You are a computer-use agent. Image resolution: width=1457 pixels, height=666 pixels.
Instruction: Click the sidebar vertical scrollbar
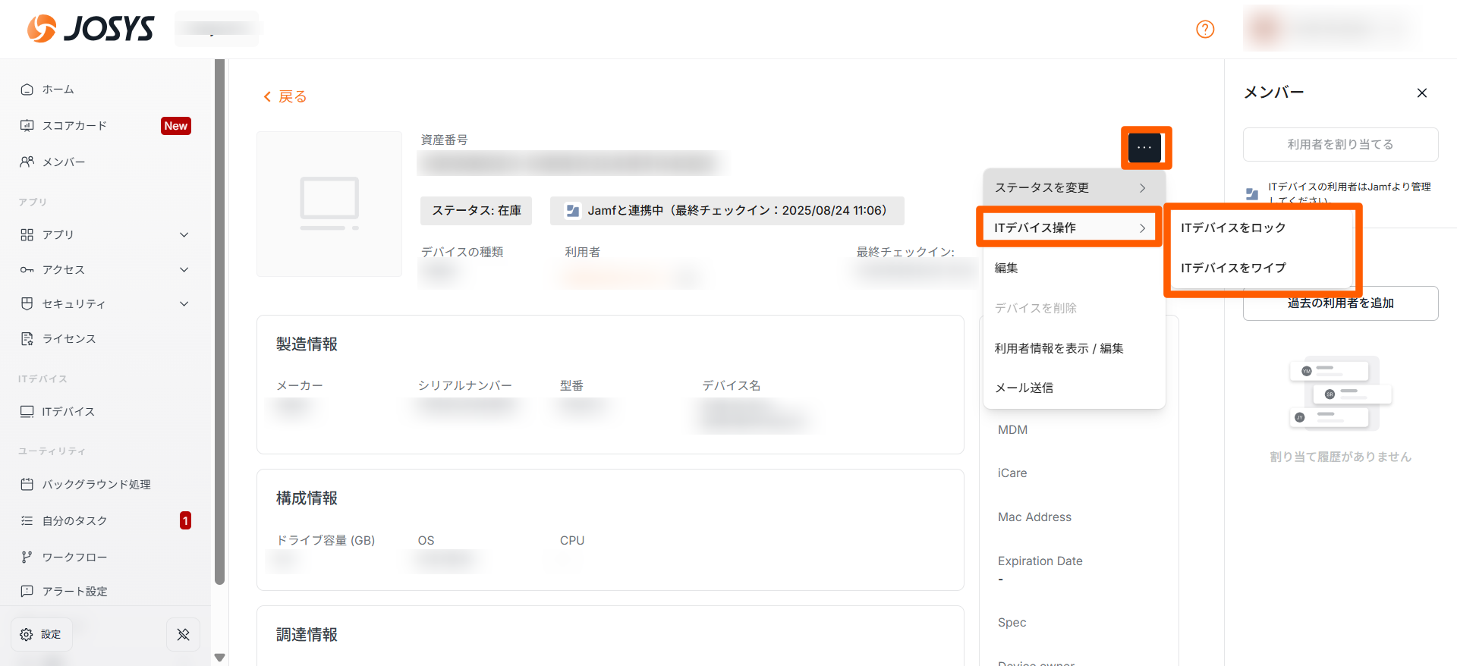point(219,319)
